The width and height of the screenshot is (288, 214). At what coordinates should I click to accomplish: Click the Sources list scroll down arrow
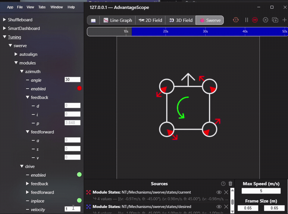232,212
